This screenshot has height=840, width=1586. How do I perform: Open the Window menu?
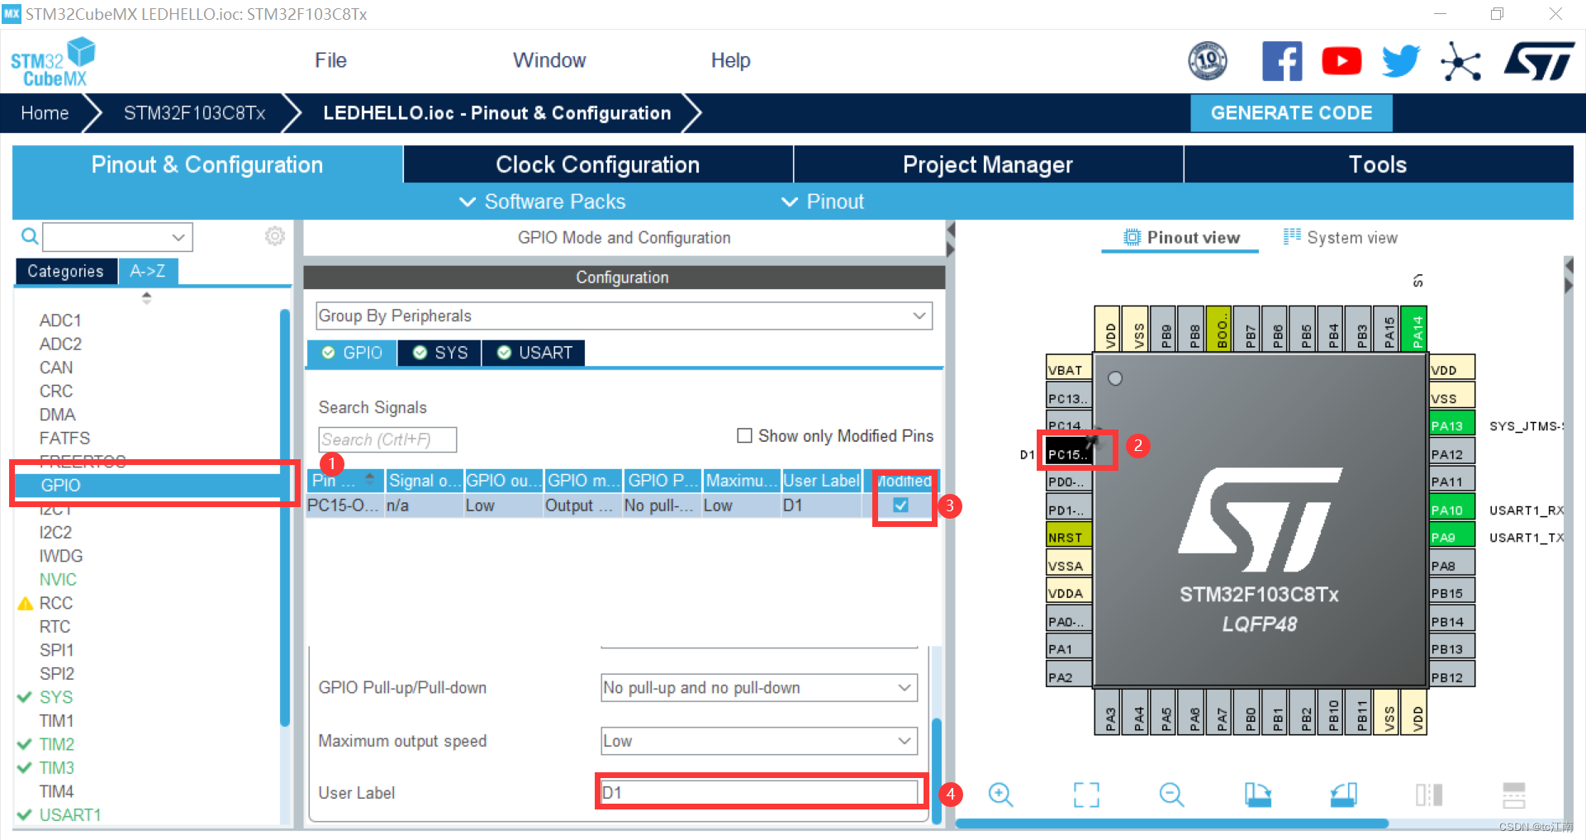(x=549, y=60)
